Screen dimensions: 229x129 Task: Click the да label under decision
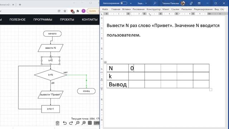(53, 83)
